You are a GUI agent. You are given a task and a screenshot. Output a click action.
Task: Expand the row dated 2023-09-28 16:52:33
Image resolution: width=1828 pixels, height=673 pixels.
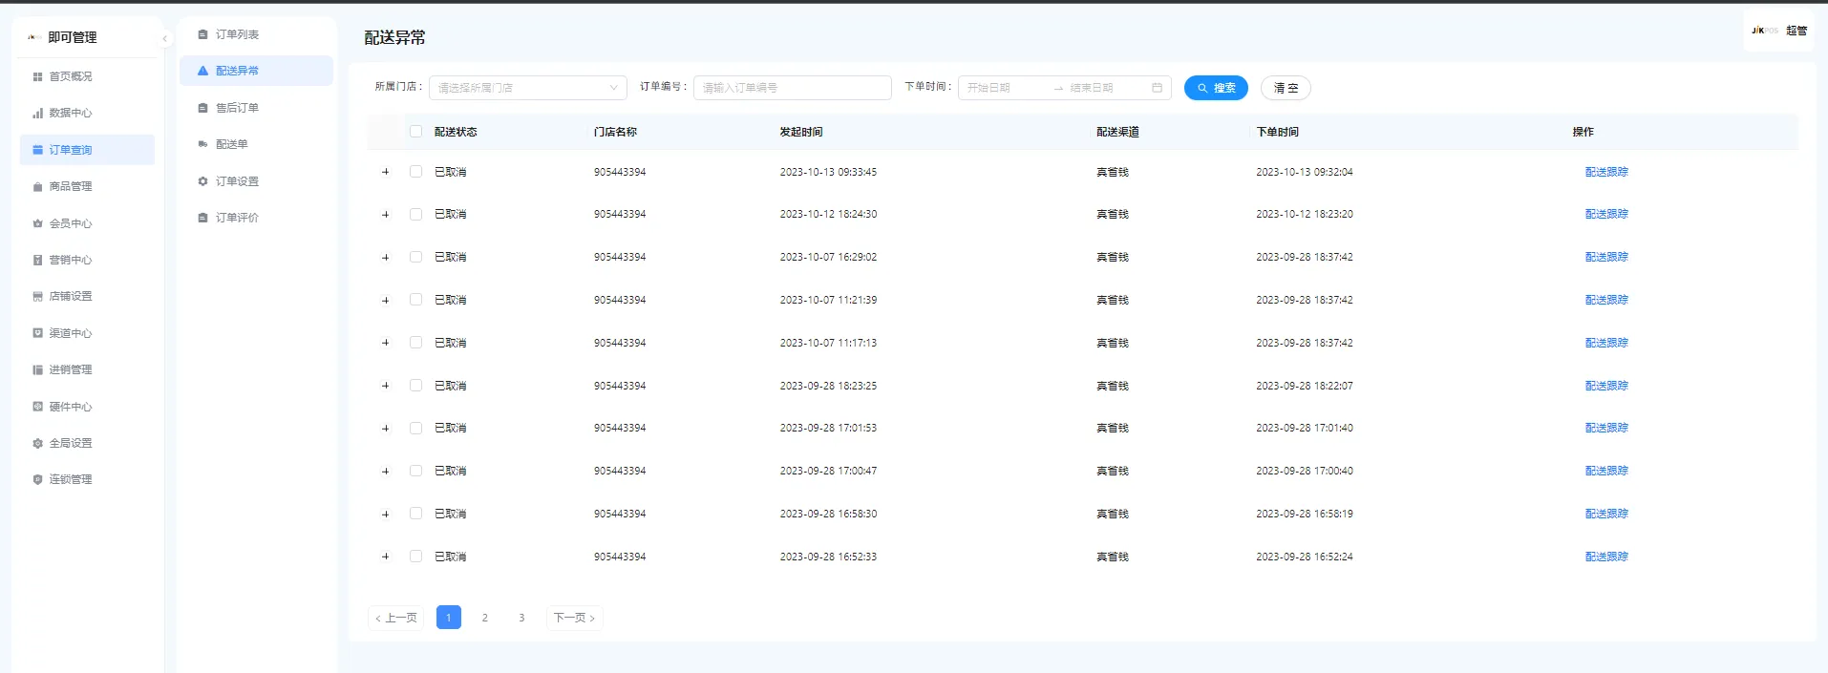386,557
